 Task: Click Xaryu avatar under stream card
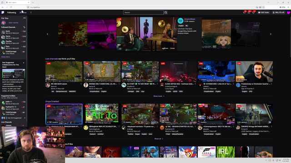pos(86,85)
